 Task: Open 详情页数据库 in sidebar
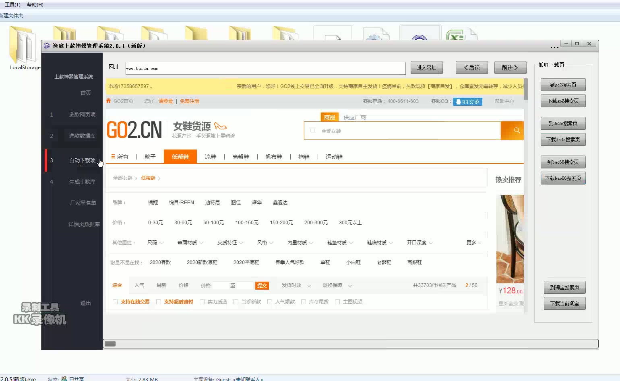(84, 224)
